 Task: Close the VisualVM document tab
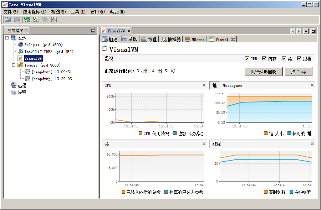click(x=129, y=31)
